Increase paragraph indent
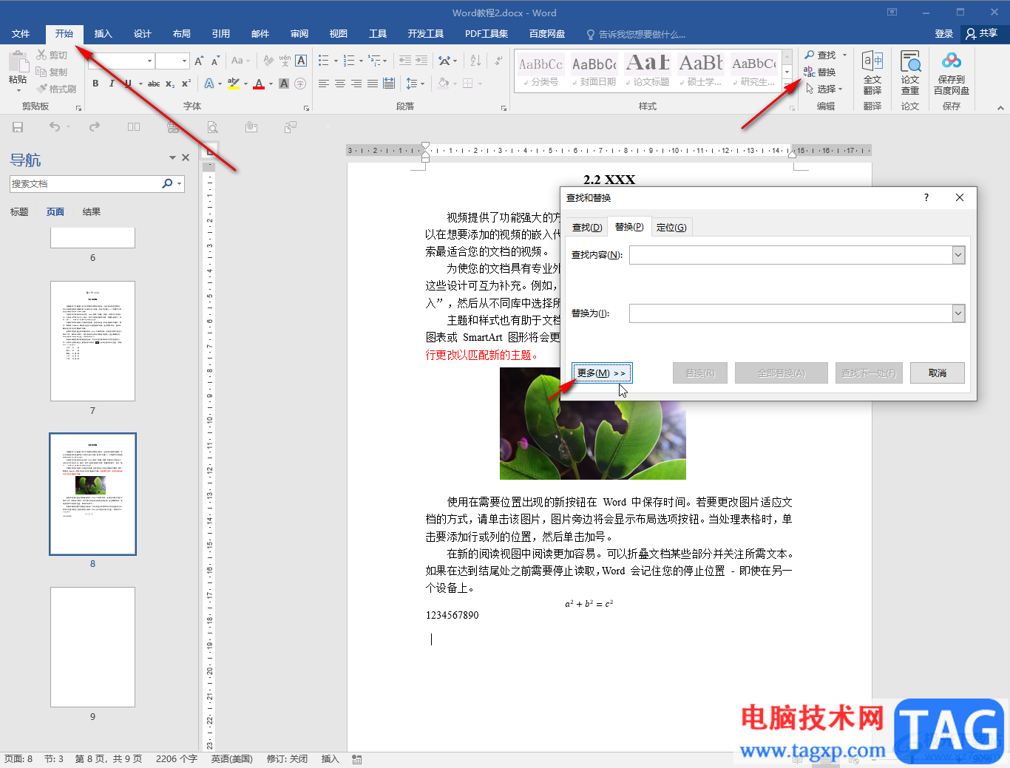The image size is (1010, 768). coord(422,61)
